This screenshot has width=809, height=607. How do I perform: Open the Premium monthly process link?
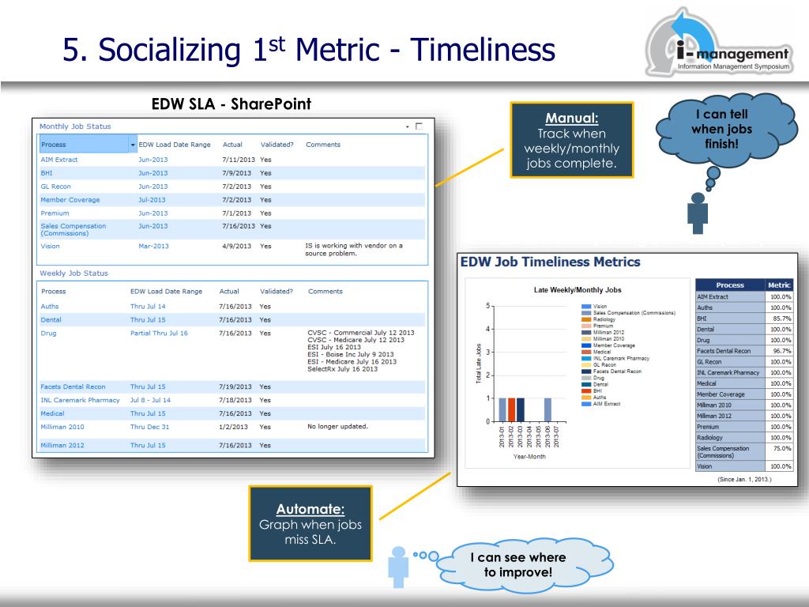(55, 213)
